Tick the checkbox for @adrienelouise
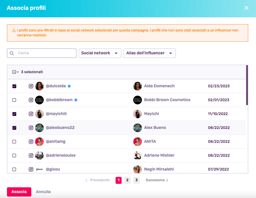 click(x=15, y=156)
